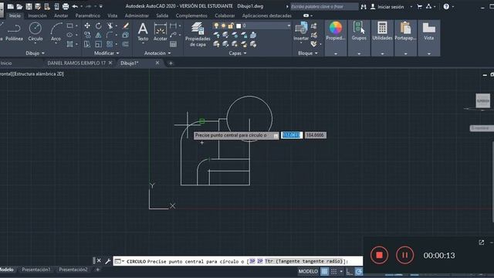Click the Erase tool icon

(126, 25)
